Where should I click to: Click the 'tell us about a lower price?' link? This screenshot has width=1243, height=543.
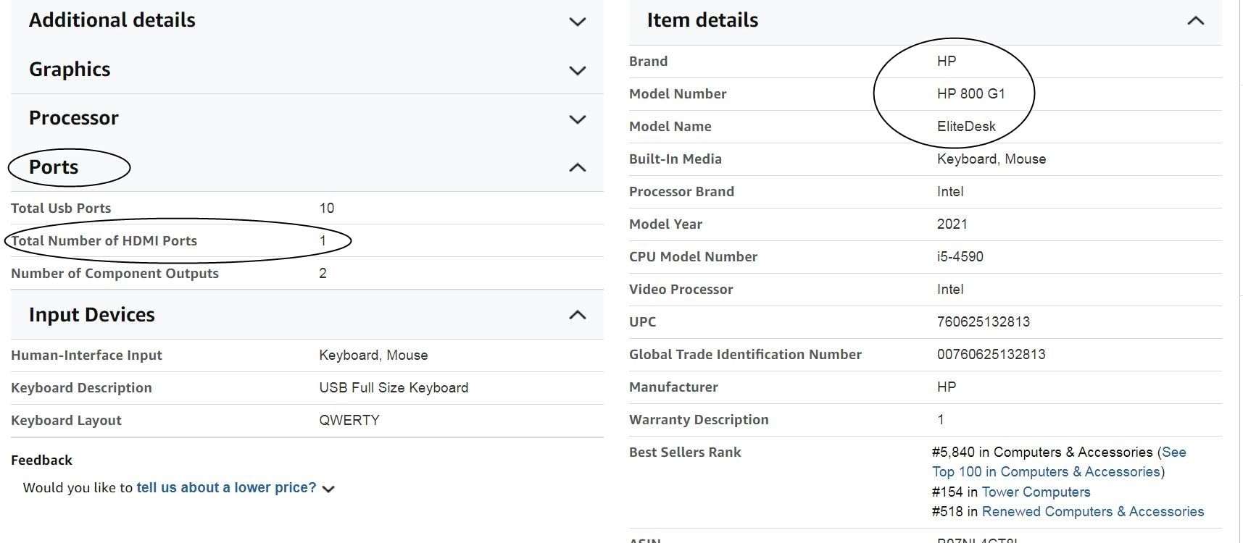(x=226, y=487)
